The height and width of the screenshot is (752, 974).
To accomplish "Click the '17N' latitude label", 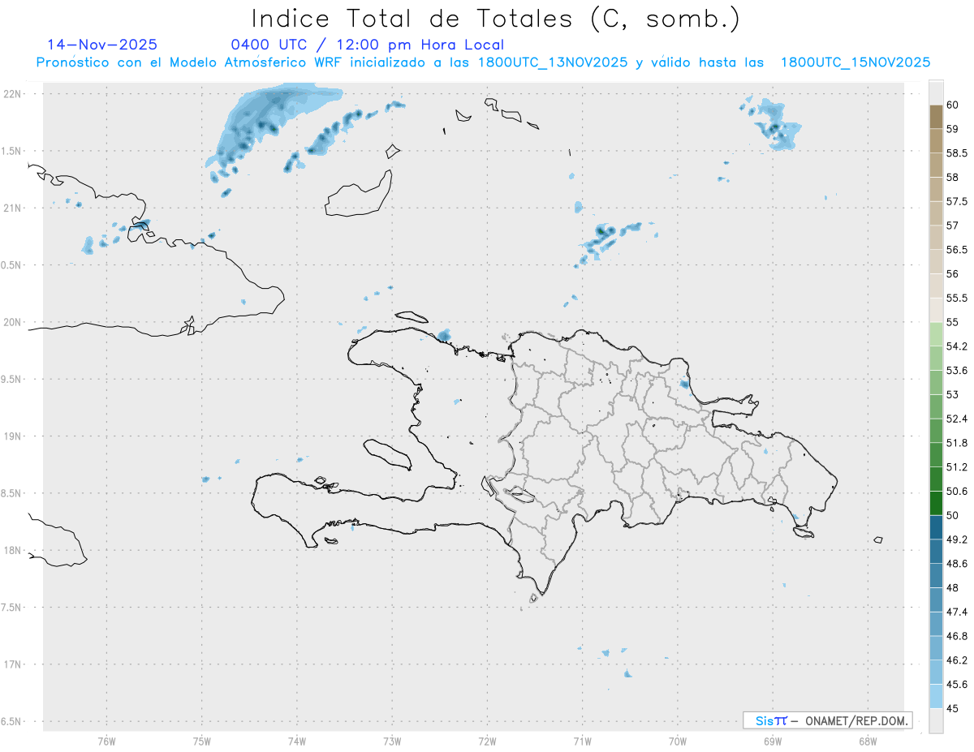I will [x=12, y=664].
